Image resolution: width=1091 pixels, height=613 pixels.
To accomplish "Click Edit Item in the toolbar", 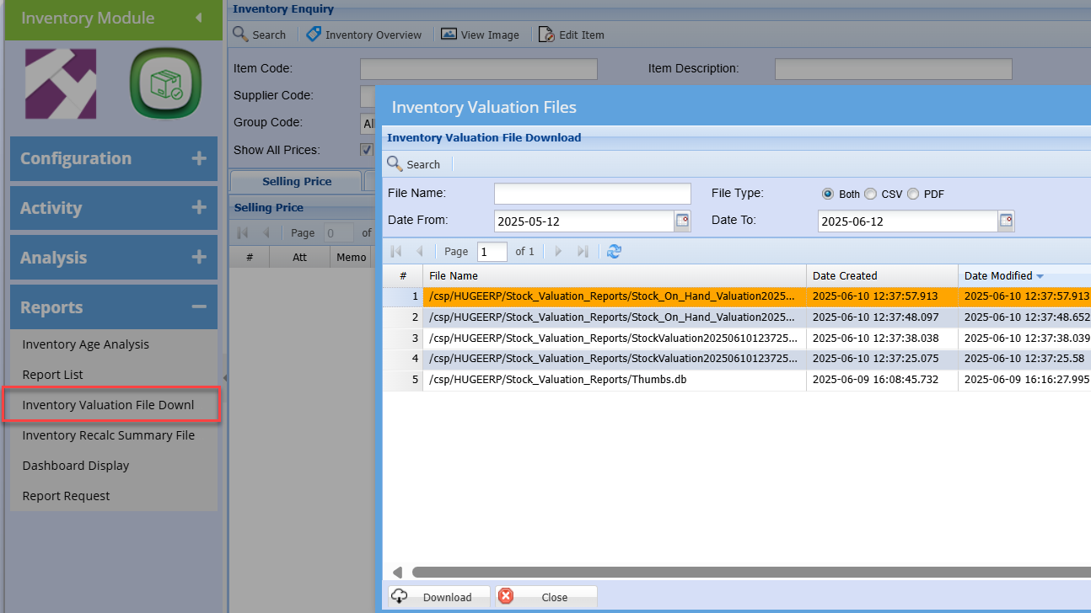I will (572, 35).
